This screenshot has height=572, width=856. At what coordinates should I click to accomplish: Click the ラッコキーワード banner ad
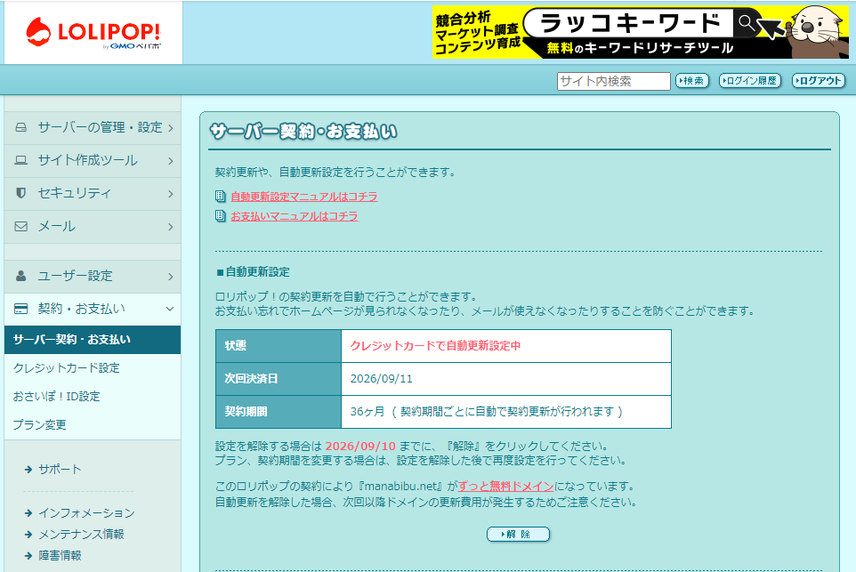[x=639, y=33]
